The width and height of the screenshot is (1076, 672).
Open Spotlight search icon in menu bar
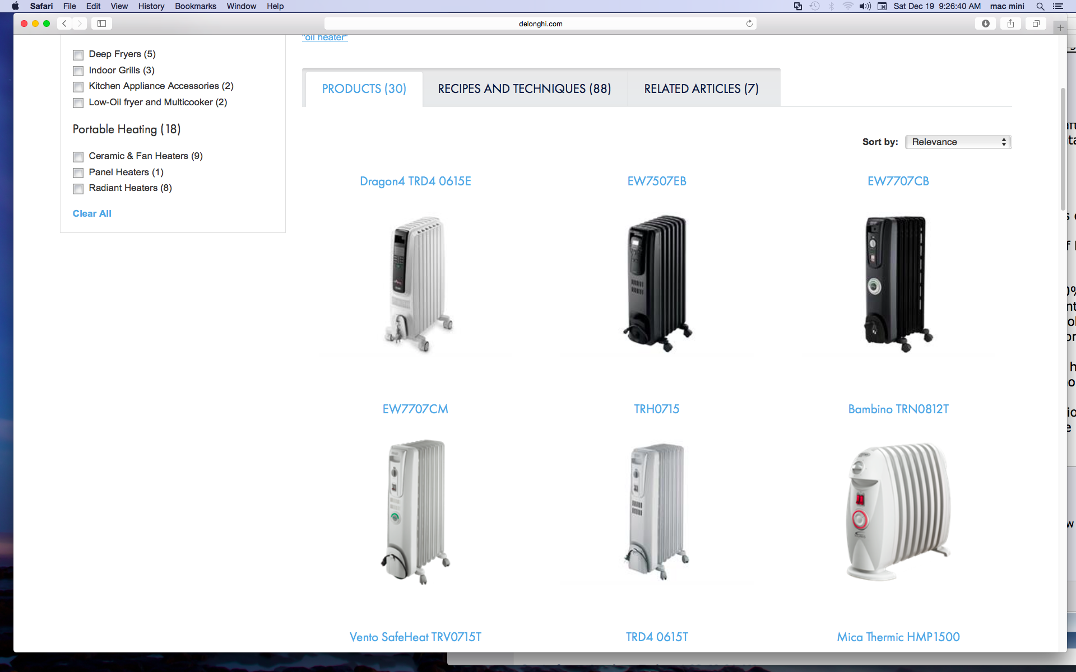(x=1040, y=6)
